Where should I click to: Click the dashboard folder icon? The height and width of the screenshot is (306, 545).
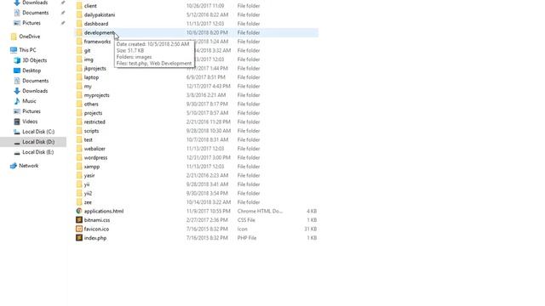click(x=79, y=24)
